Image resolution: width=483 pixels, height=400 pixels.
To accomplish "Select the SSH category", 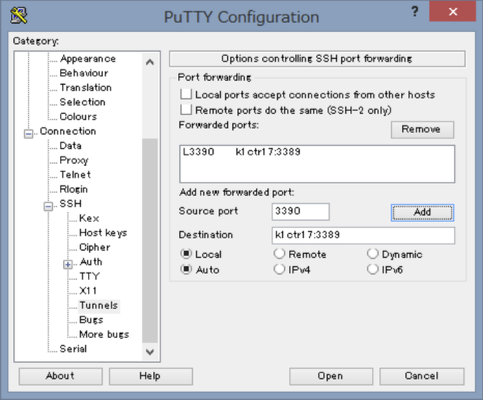I will [70, 203].
